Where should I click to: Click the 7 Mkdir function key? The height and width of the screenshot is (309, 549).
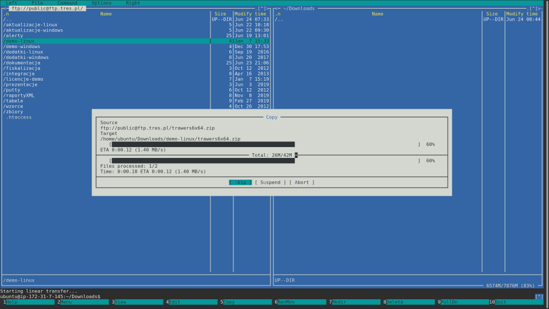pyautogui.click(x=355, y=302)
